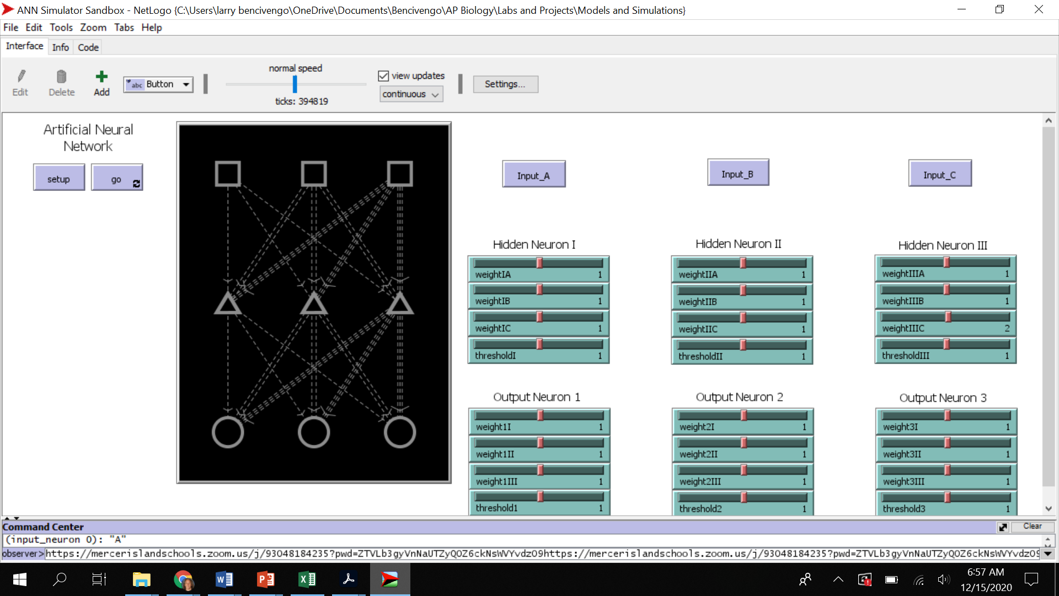1059x596 pixels.
Task: Toggle the view updates checkbox
Action: pos(384,76)
